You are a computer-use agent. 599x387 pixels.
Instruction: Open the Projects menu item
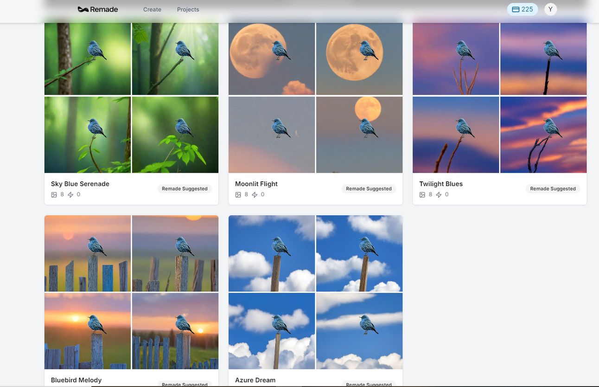tap(188, 9)
